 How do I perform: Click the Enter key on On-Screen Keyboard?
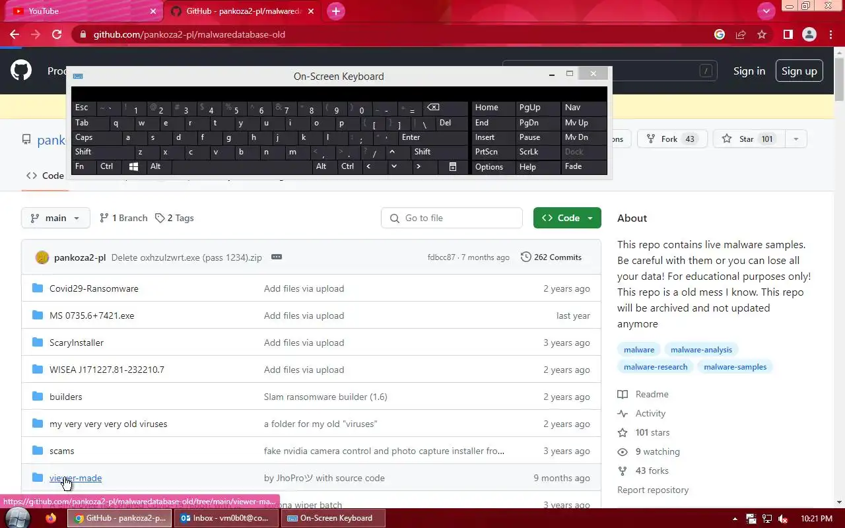432,137
